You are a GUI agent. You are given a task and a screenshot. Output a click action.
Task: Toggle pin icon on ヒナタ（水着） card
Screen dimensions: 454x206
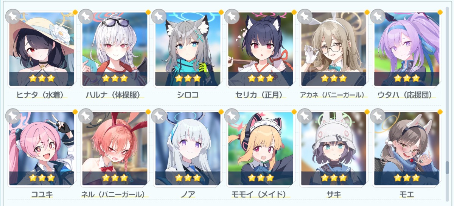tap(12, 16)
